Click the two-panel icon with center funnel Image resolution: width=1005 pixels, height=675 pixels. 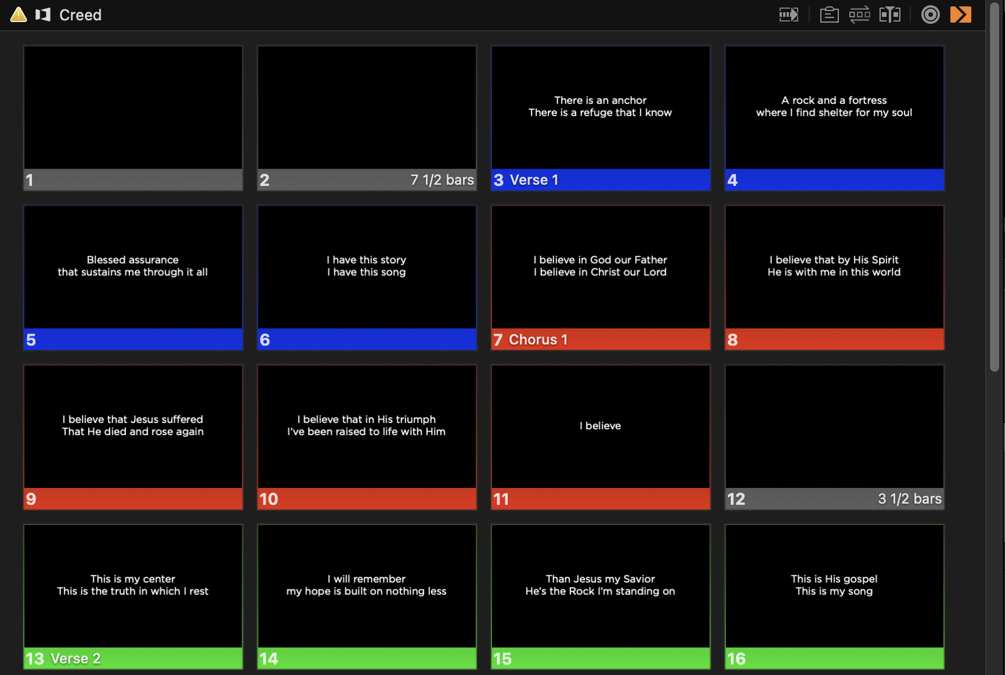click(889, 15)
